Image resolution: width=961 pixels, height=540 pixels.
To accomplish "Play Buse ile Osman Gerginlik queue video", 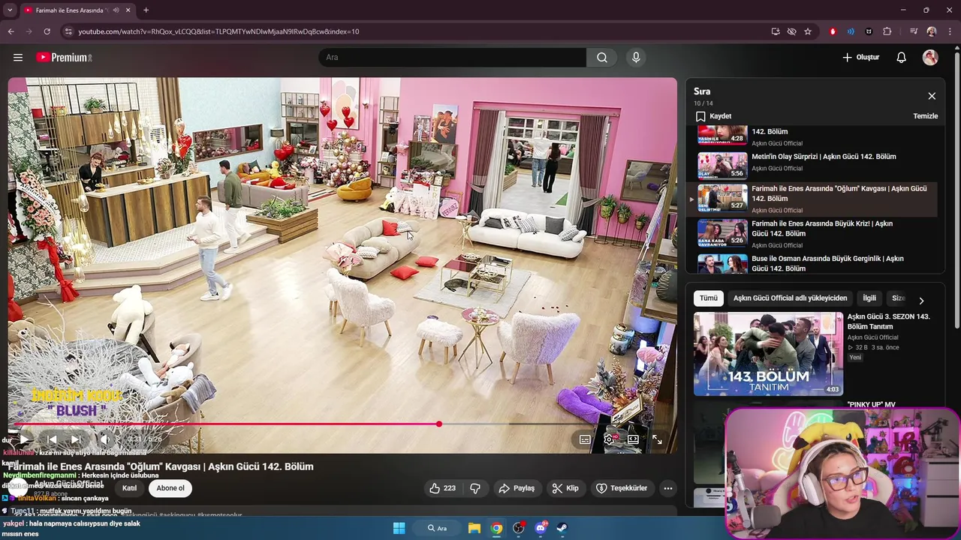I will [x=814, y=264].
